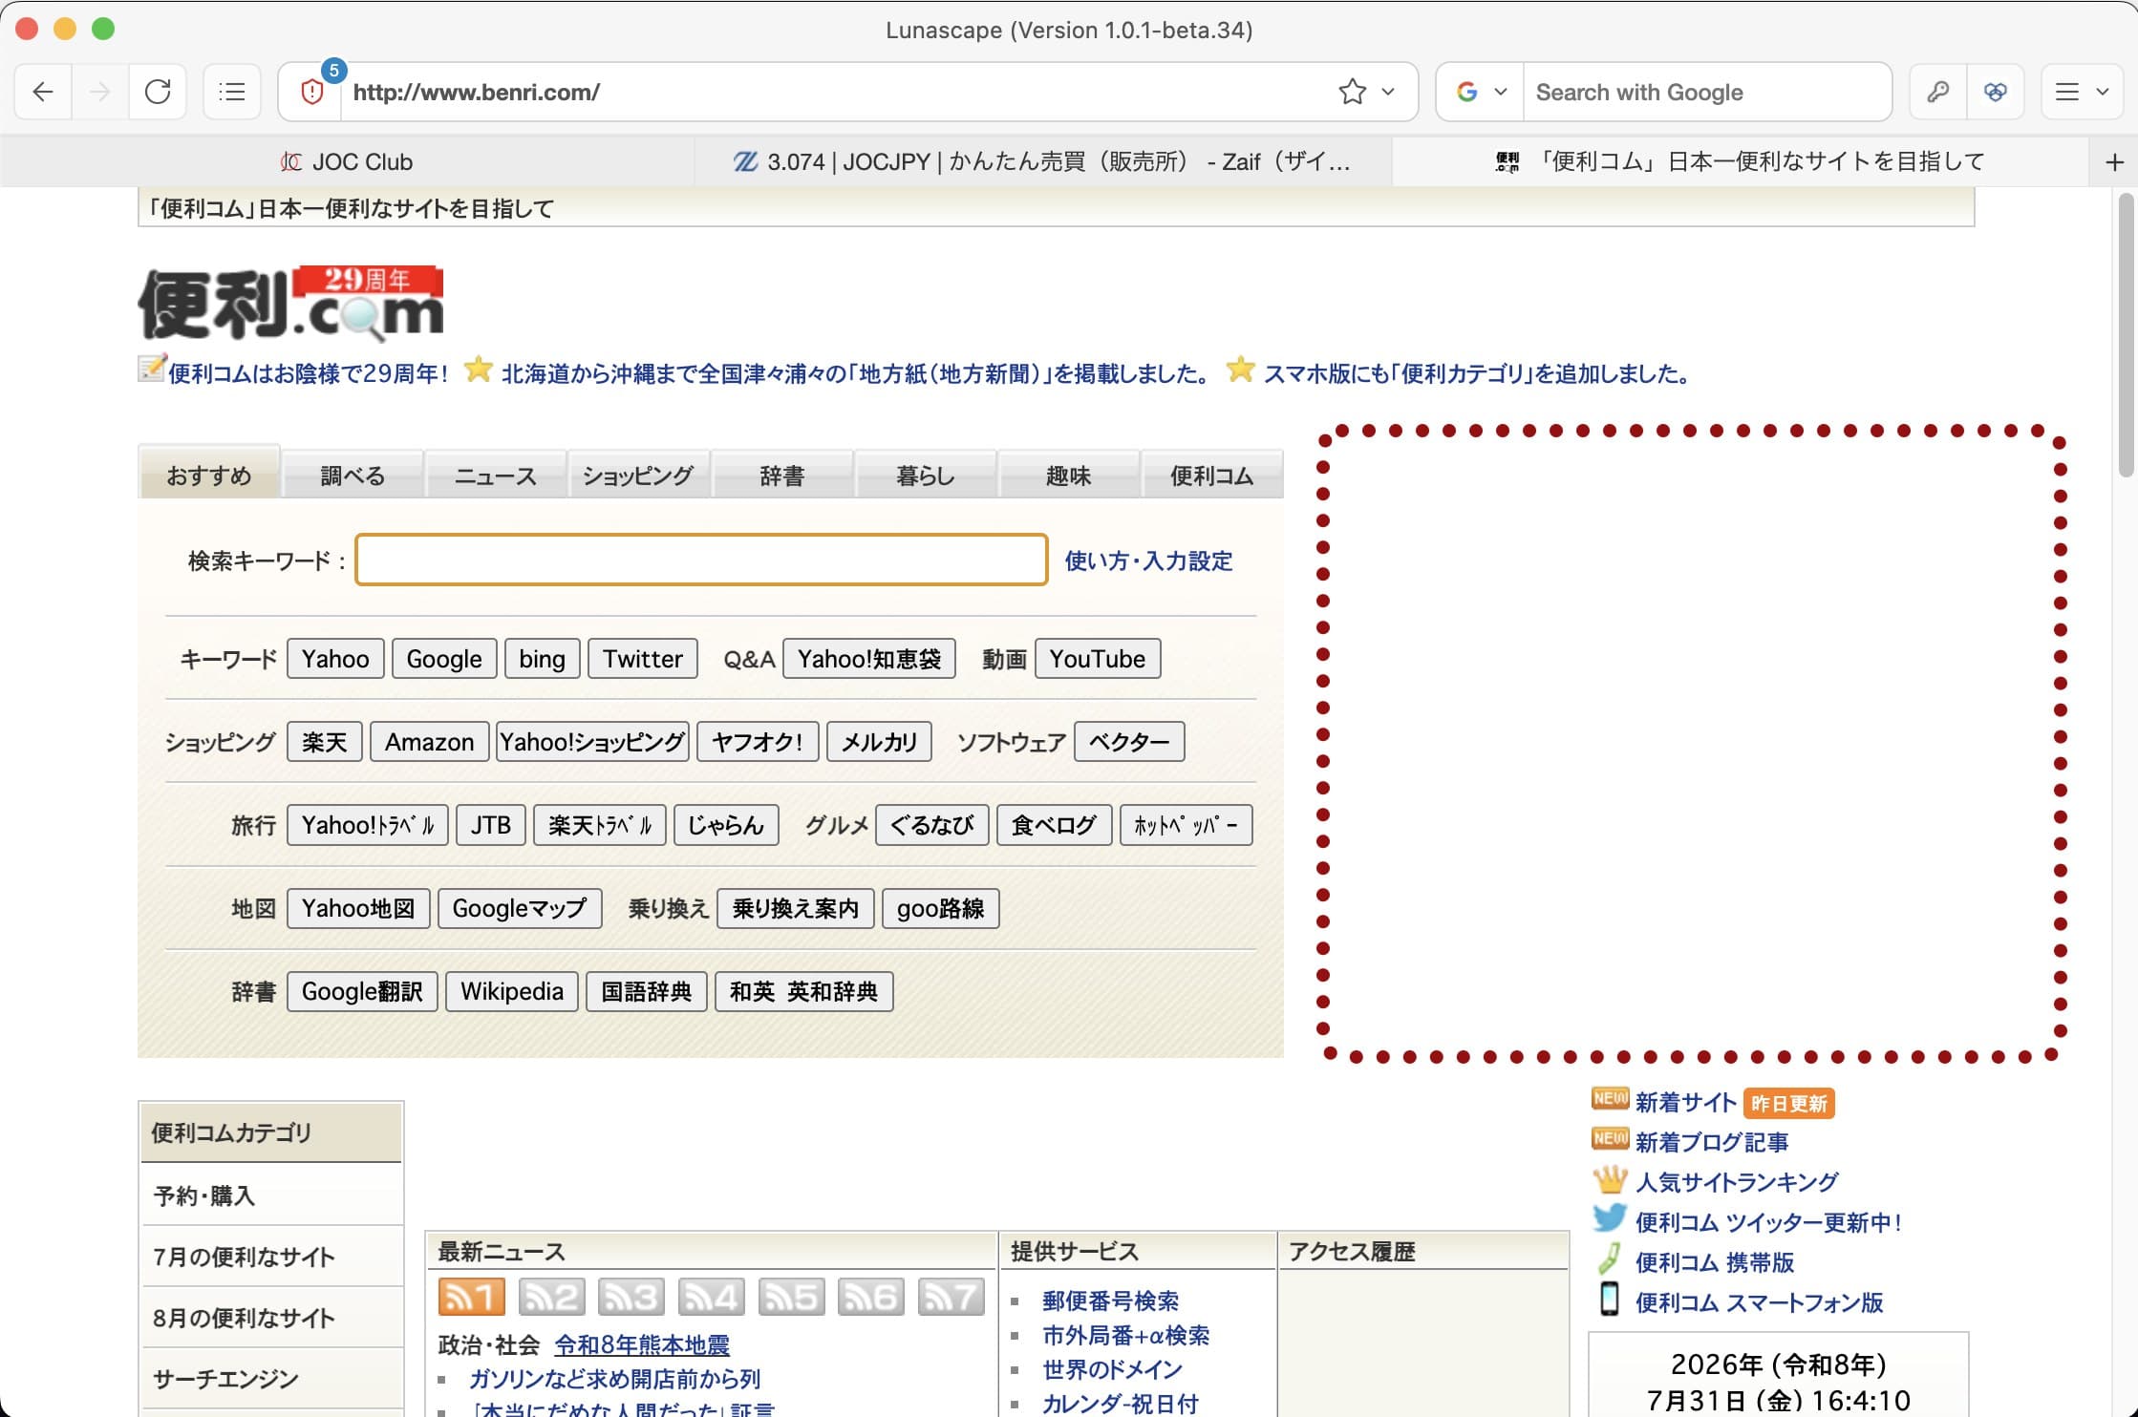Open the 地方紙(地方新聞) announcement link
The image size is (2138, 1417).
coord(856,373)
